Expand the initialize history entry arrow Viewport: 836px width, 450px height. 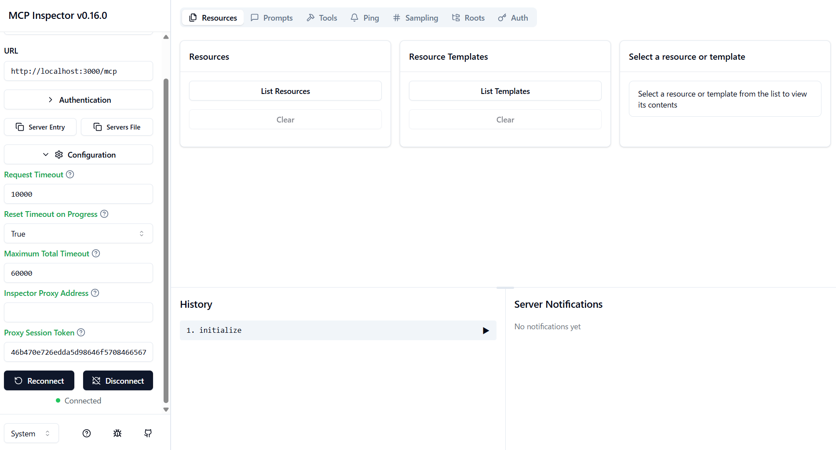coord(486,330)
